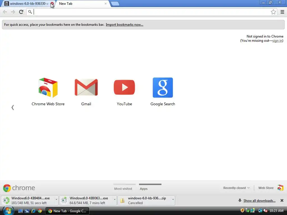The image size is (287, 215).
Task: Open the Windows Security Alert tray icon
Action: click(x=242, y=211)
